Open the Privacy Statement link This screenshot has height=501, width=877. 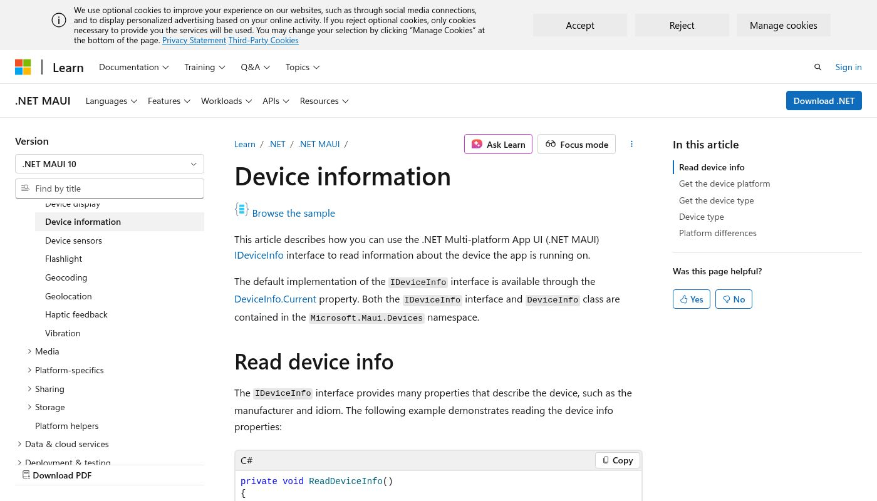pyautogui.click(x=194, y=39)
